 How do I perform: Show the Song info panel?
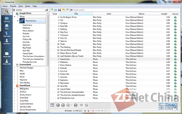[7, 55]
